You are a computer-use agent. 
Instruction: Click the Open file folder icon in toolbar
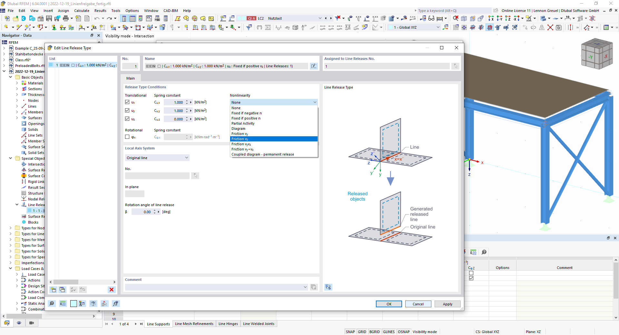(15, 18)
